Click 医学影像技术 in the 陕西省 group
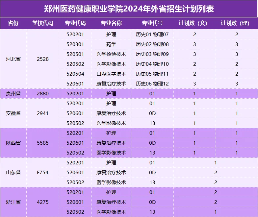 111,153
